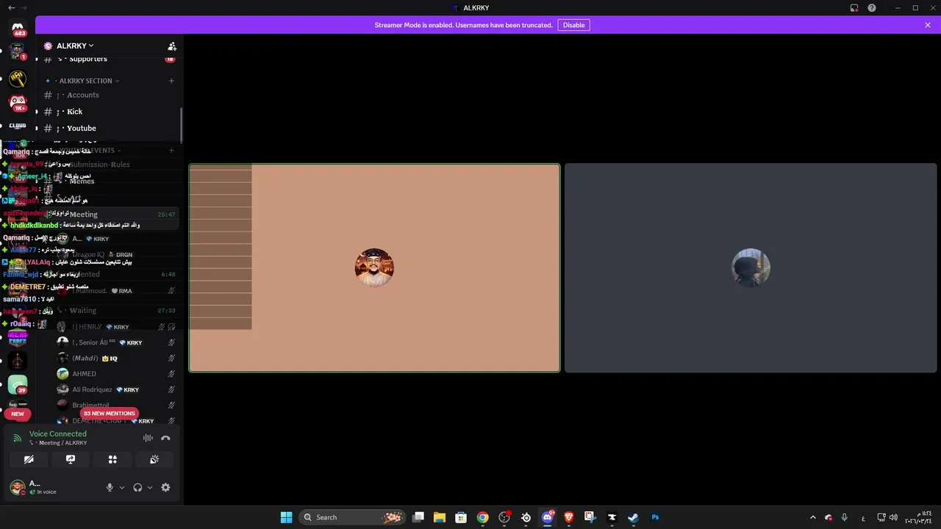Viewport: 941px width, 529px height.
Task: Open Discord user settings gear
Action: pos(165,487)
